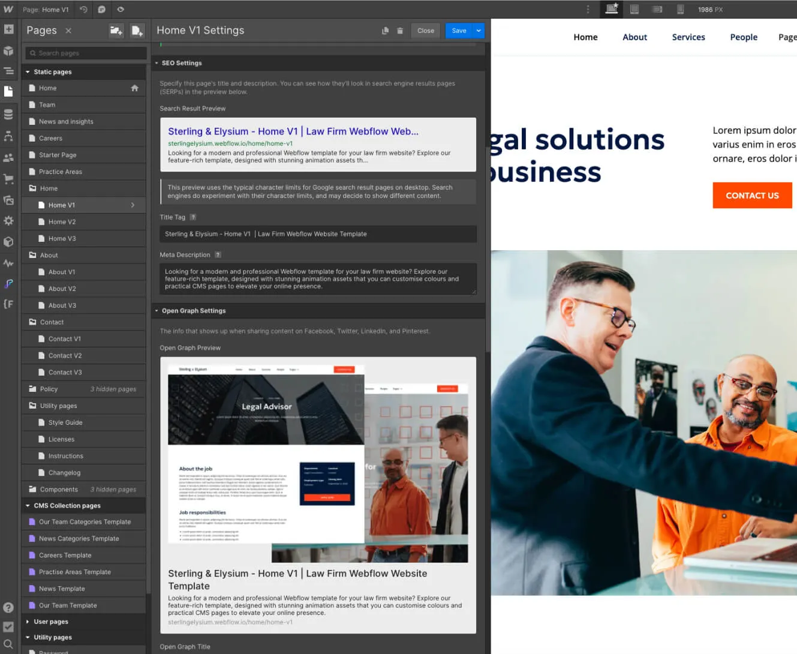This screenshot has width=797, height=654.
Task: Collapse the Open Graph Settings section
Action: click(x=157, y=311)
